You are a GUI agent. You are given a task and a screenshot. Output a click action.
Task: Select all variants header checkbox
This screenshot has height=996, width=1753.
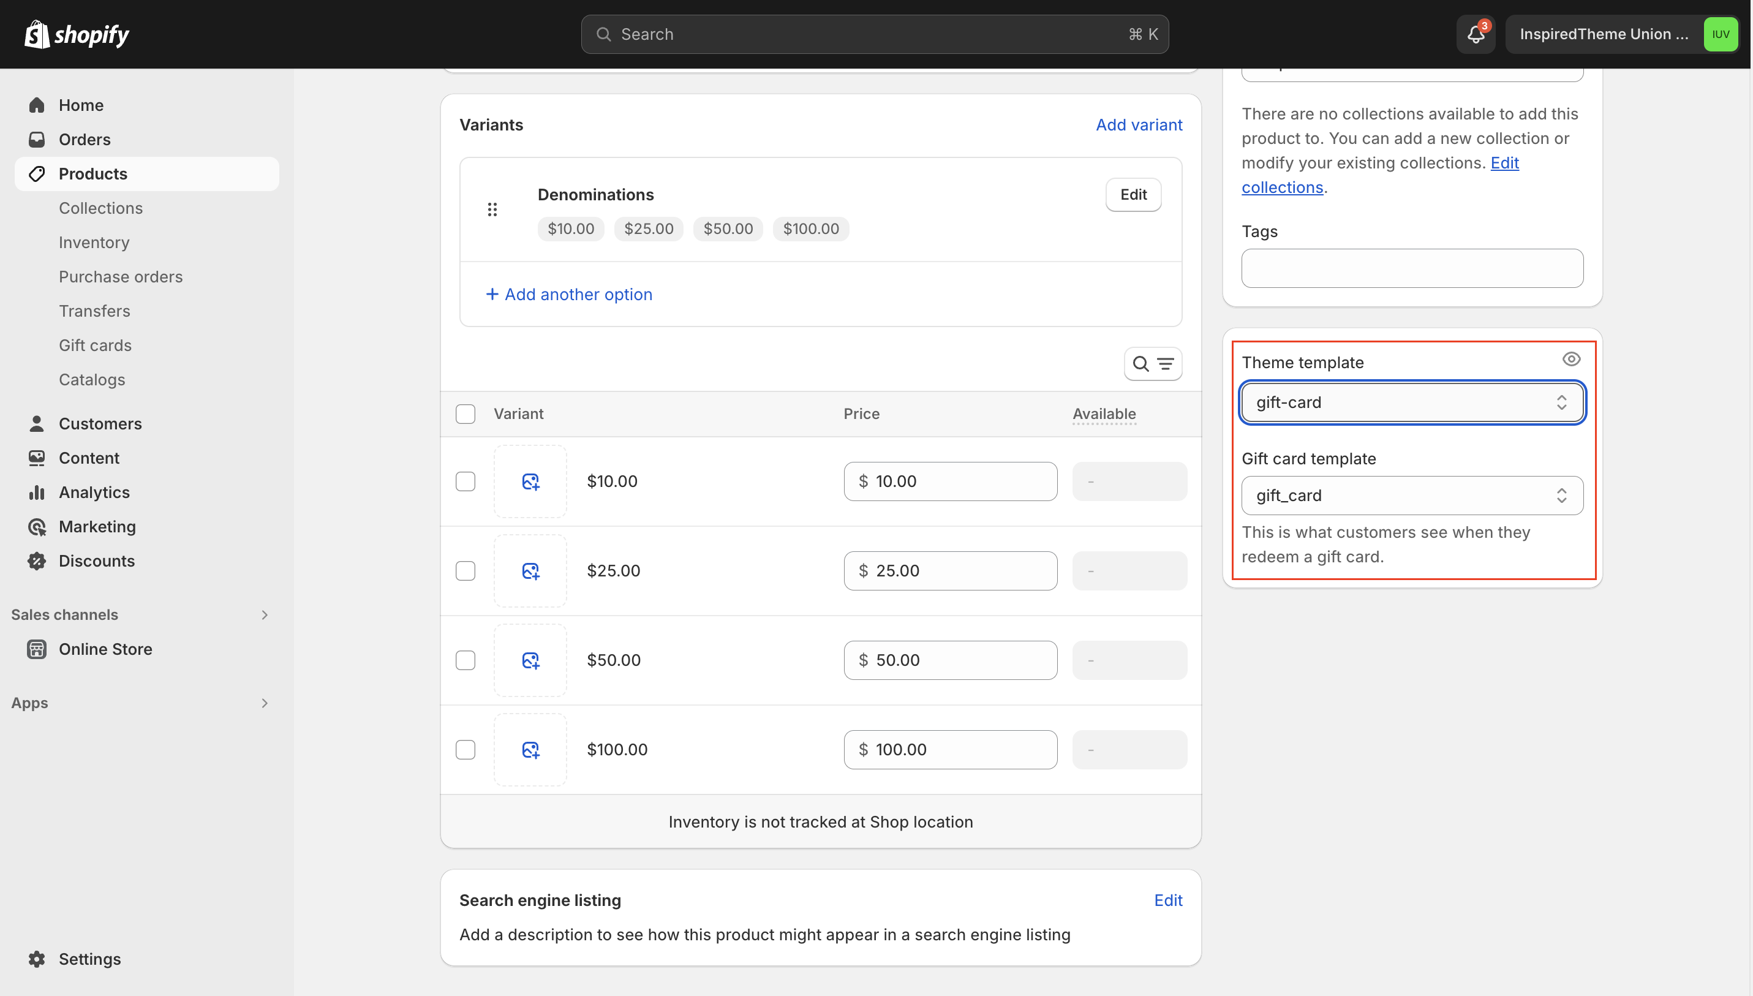pos(465,414)
